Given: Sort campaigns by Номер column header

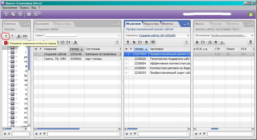Looking at the screenshot, I should click(x=76, y=49).
